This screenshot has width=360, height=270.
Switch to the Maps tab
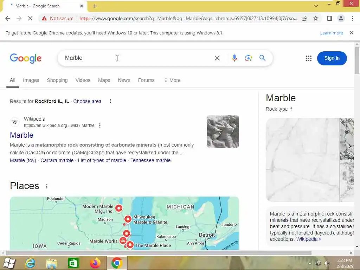coord(104,81)
